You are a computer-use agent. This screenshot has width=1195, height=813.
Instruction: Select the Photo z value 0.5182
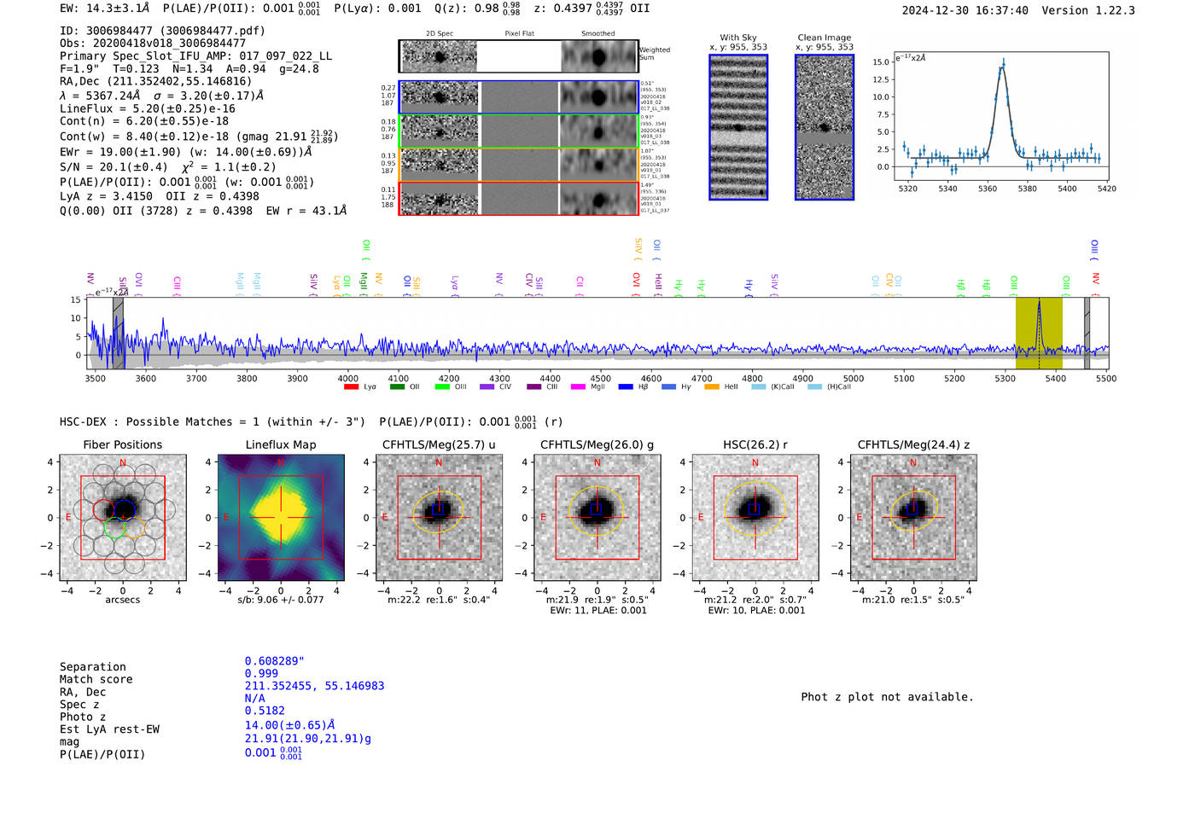pyautogui.click(x=265, y=711)
